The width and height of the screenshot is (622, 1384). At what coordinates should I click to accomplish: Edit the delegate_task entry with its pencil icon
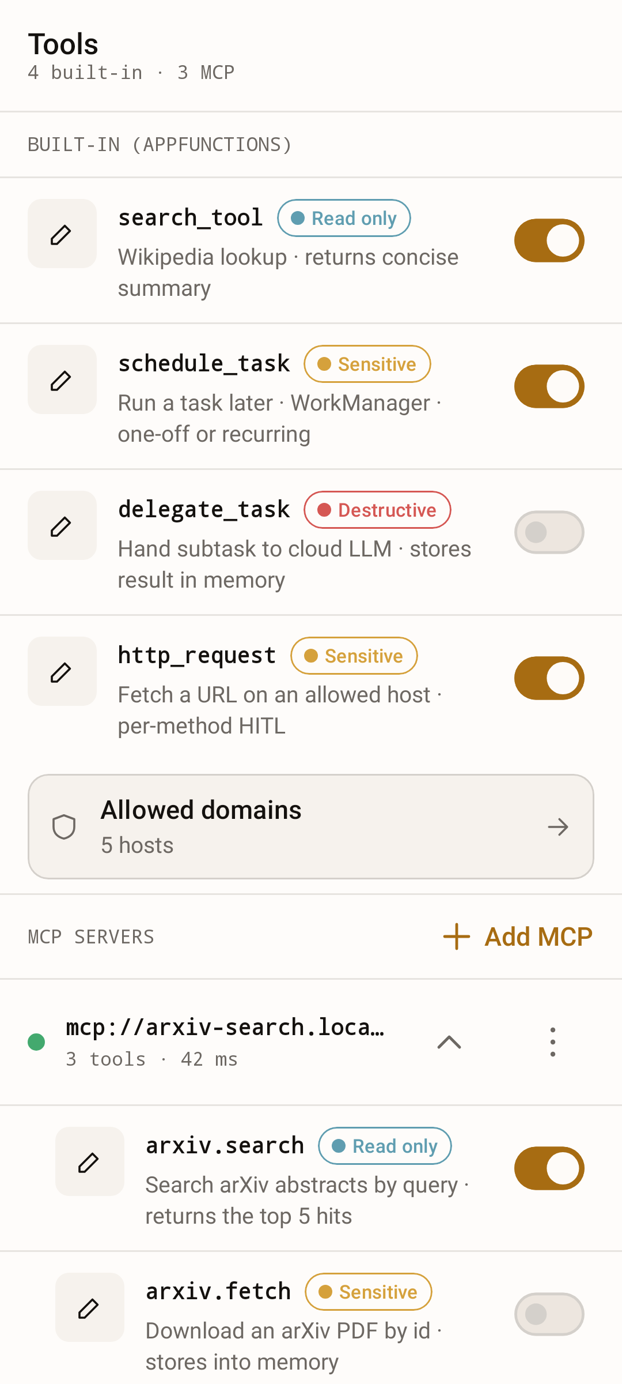click(x=62, y=525)
